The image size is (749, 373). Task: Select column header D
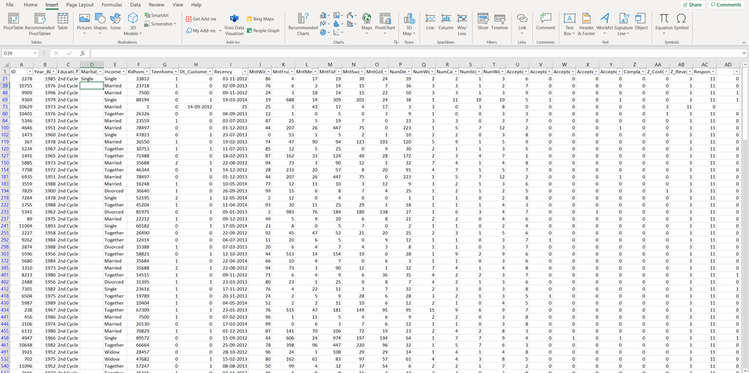92,64
